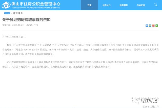162x108 pixels.
Task: Open the search magnifier icon
Action: coord(155,5)
